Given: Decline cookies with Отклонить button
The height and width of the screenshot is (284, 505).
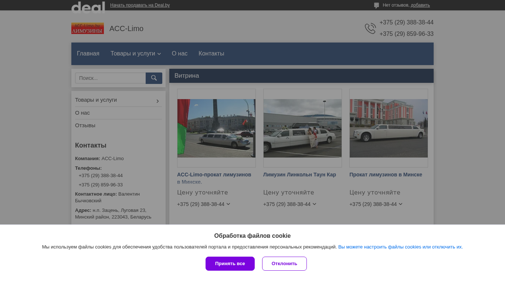Looking at the screenshot, I should tap(284, 264).
